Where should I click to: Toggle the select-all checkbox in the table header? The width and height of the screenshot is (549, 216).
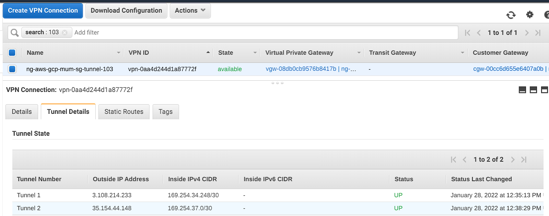(12, 53)
